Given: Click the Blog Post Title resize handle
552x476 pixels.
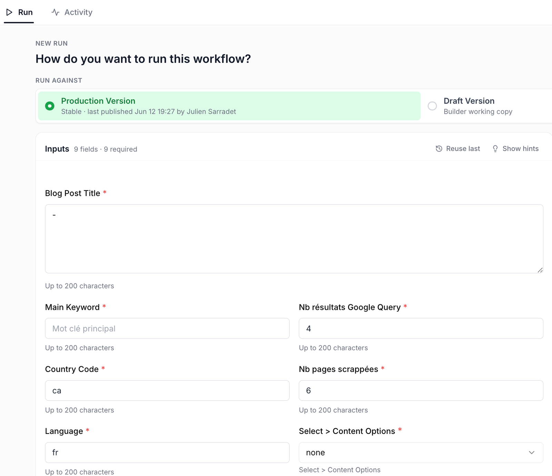Looking at the screenshot, I should [540, 270].
